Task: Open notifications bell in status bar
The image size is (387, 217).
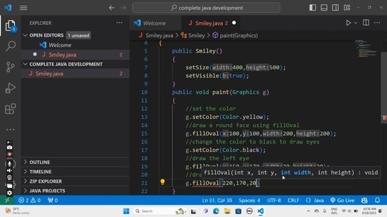Action: pyautogui.click(x=377, y=200)
